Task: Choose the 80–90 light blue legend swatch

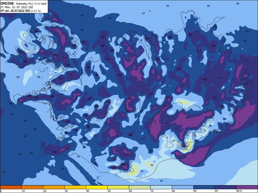Action: (183, 187)
